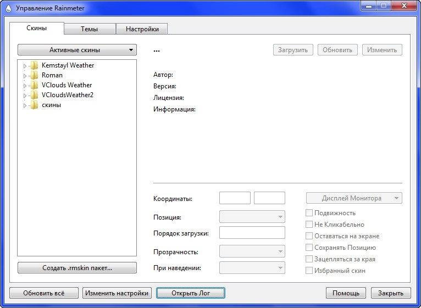421x308 pixels.
Task: Click the Обновить button
Action: [337, 50]
